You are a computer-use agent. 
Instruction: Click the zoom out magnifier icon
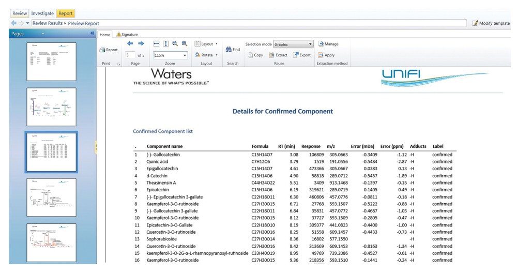coord(175,43)
